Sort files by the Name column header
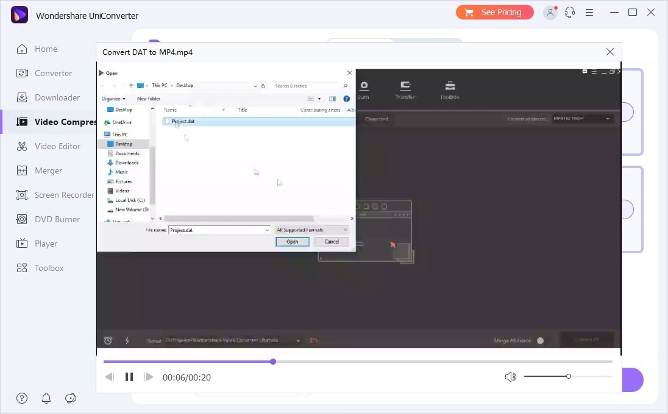Screen dimensions: 668x414 [x=170, y=110]
